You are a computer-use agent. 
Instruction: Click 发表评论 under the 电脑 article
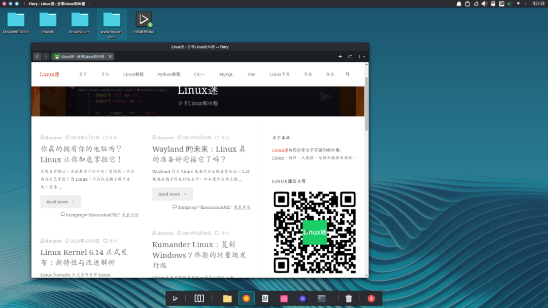[x=130, y=215]
